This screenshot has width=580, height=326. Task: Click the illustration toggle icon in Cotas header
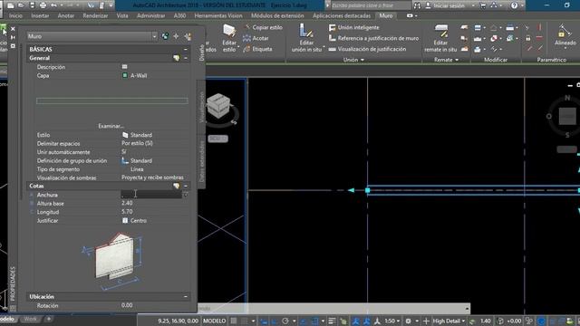click(176, 186)
